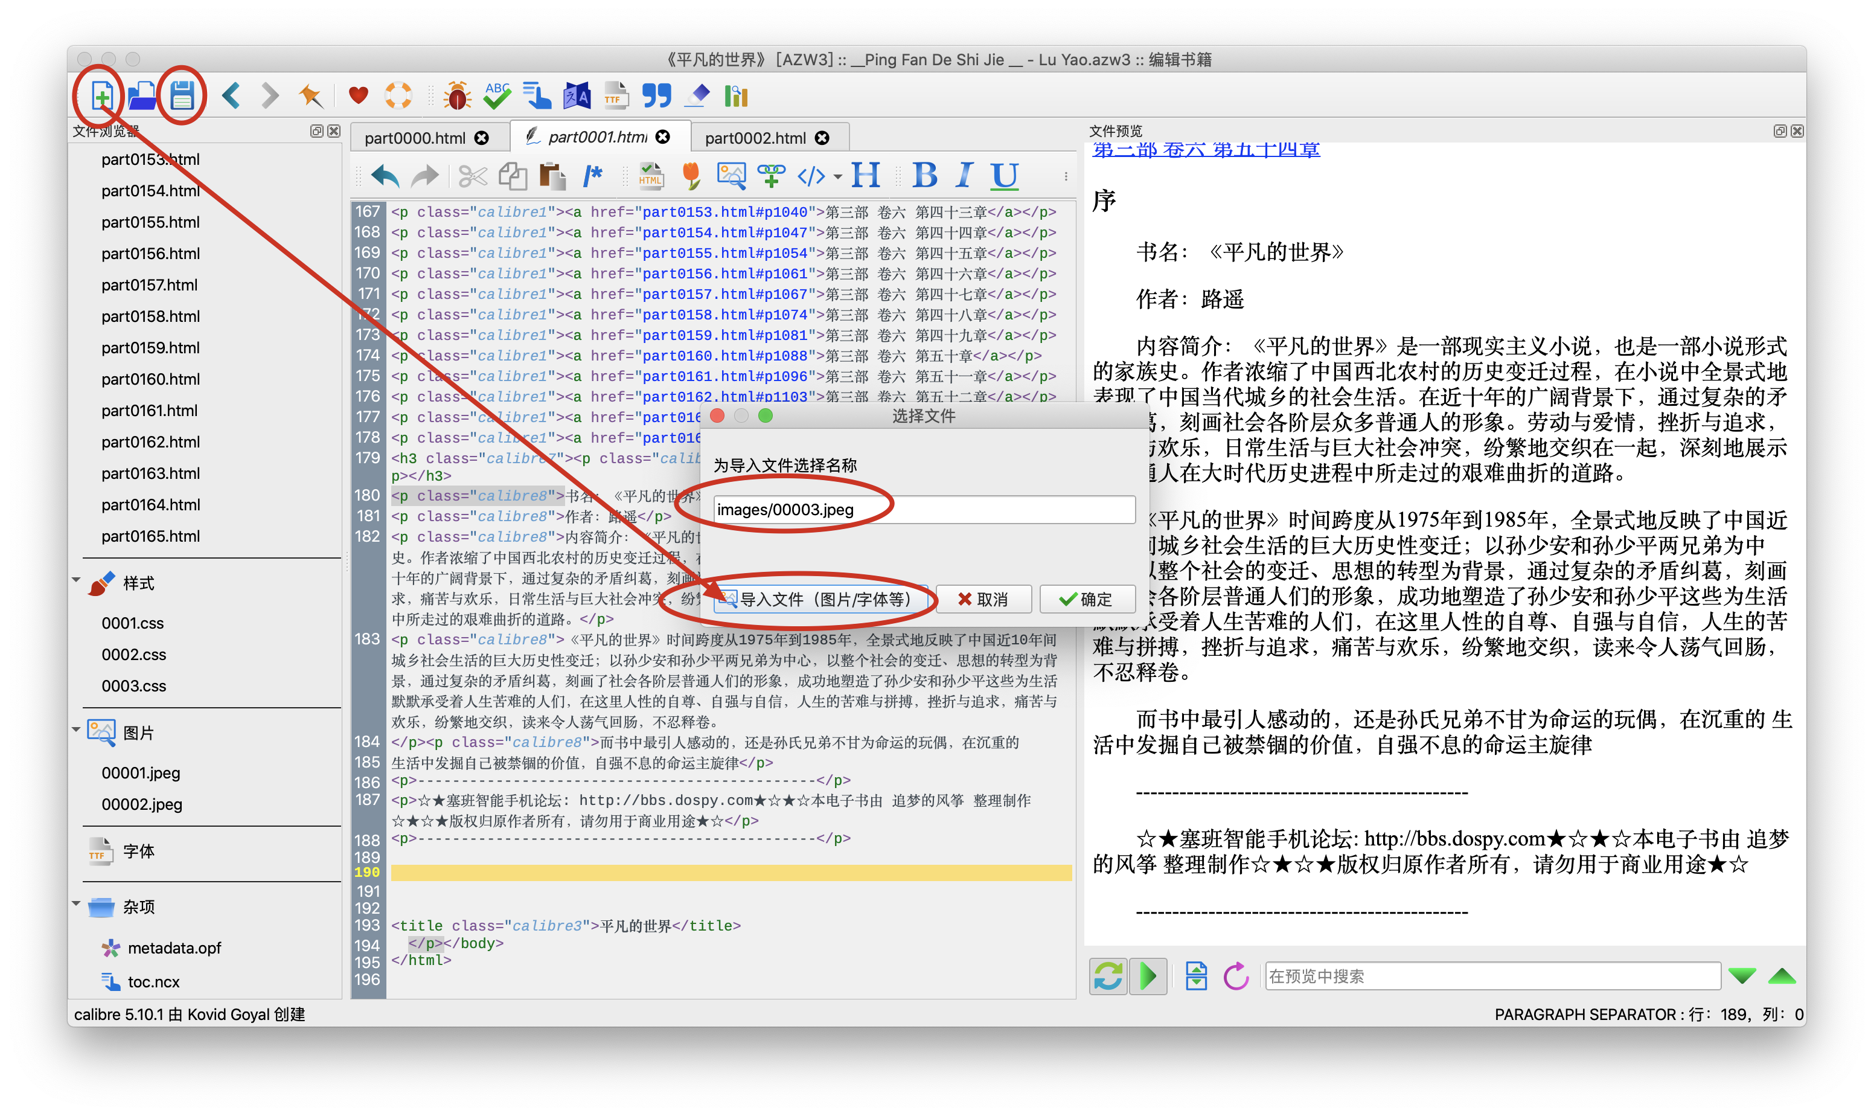Close the 文件预览 panel
This screenshot has width=1874, height=1116.
click(1798, 131)
